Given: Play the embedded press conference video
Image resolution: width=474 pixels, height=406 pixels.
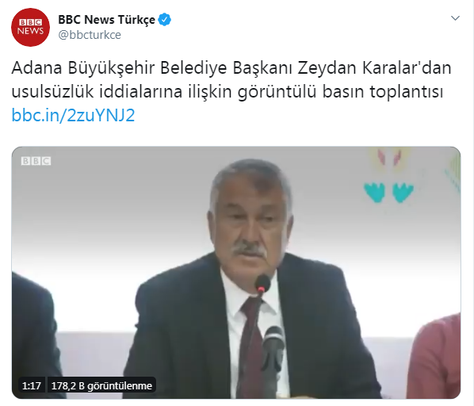Looking at the screenshot, I should (236, 272).
